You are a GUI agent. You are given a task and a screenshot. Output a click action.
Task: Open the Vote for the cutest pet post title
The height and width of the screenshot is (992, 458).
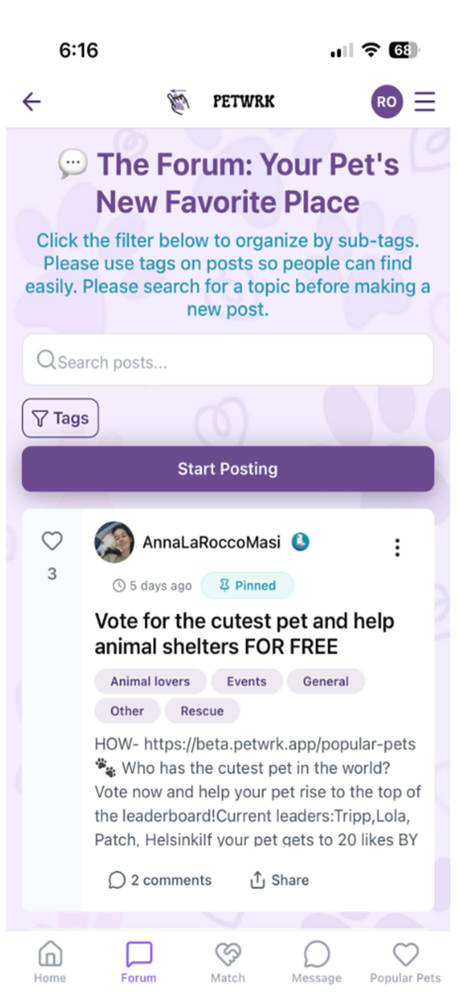(x=245, y=633)
